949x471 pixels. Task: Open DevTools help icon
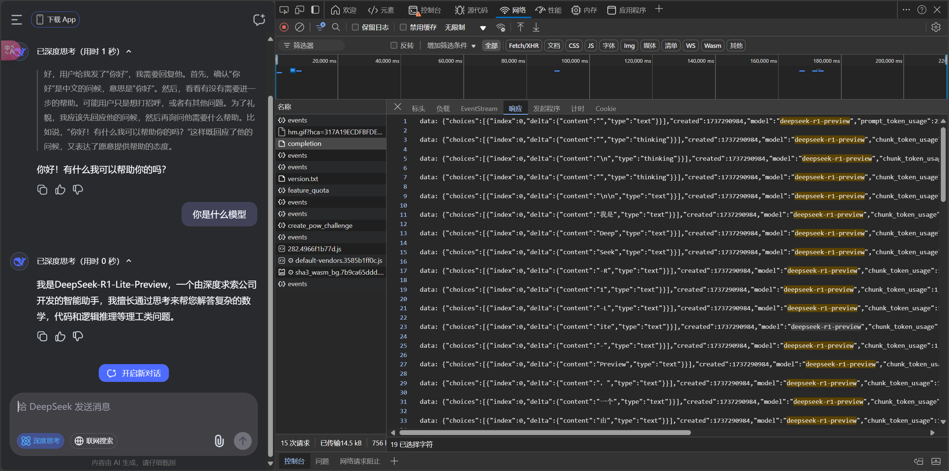(x=922, y=10)
